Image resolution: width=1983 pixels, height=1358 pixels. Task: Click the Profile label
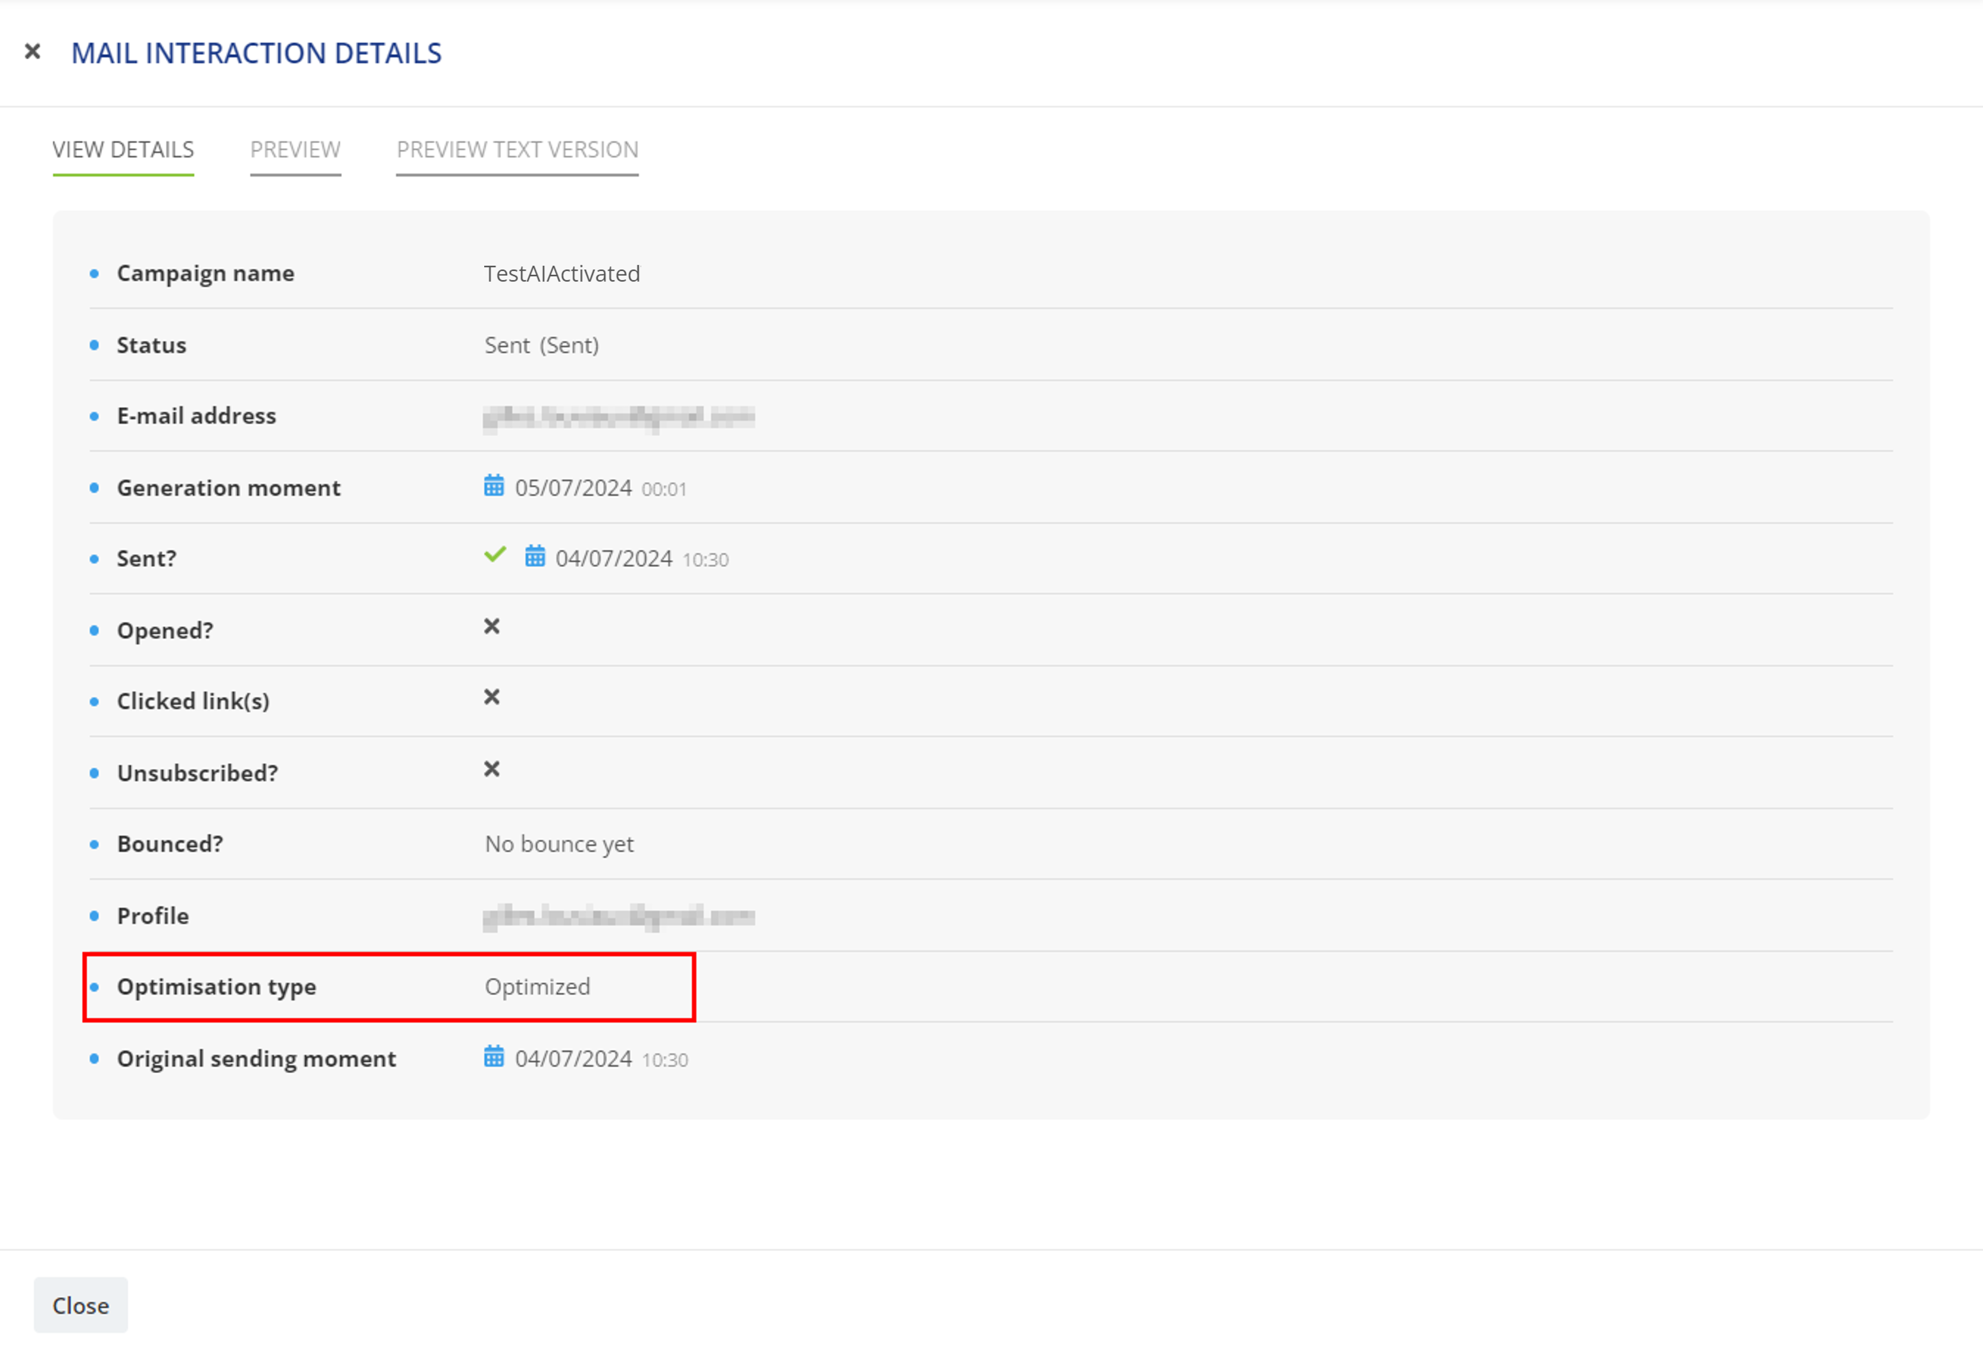pyautogui.click(x=154, y=916)
